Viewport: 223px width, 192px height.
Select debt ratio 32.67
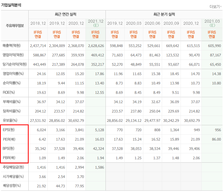156,102
